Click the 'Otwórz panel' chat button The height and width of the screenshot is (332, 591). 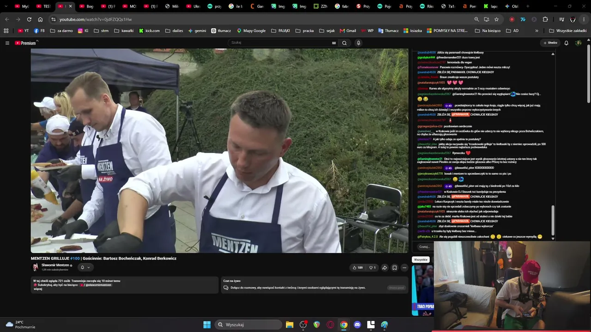click(396, 288)
